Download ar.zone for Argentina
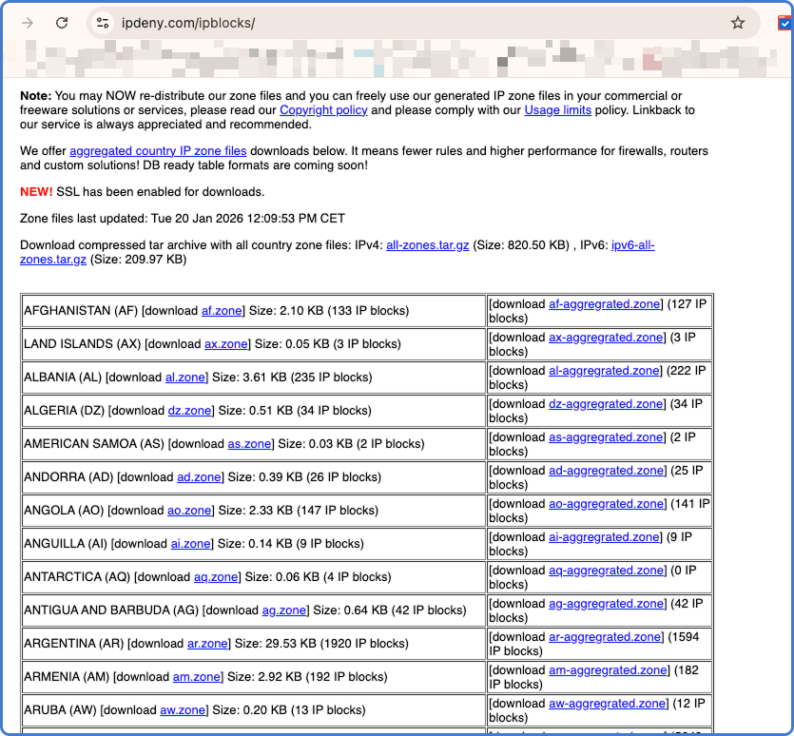794x736 pixels. tap(207, 644)
